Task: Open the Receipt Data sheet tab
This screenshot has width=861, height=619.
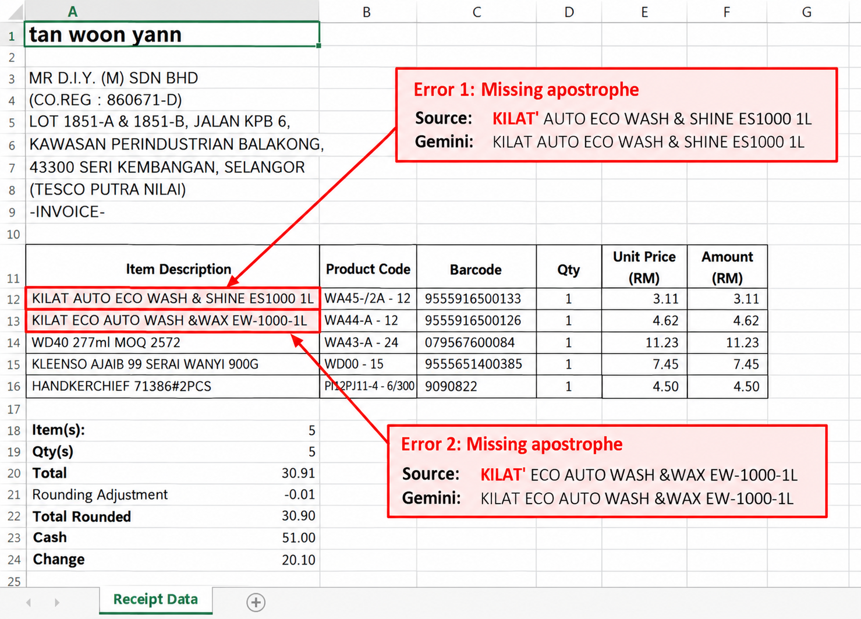Action: coord(155,600)
